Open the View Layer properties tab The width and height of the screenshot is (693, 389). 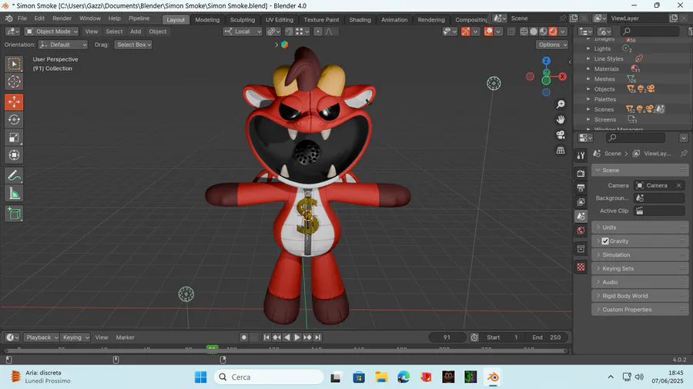click(581, 202)
